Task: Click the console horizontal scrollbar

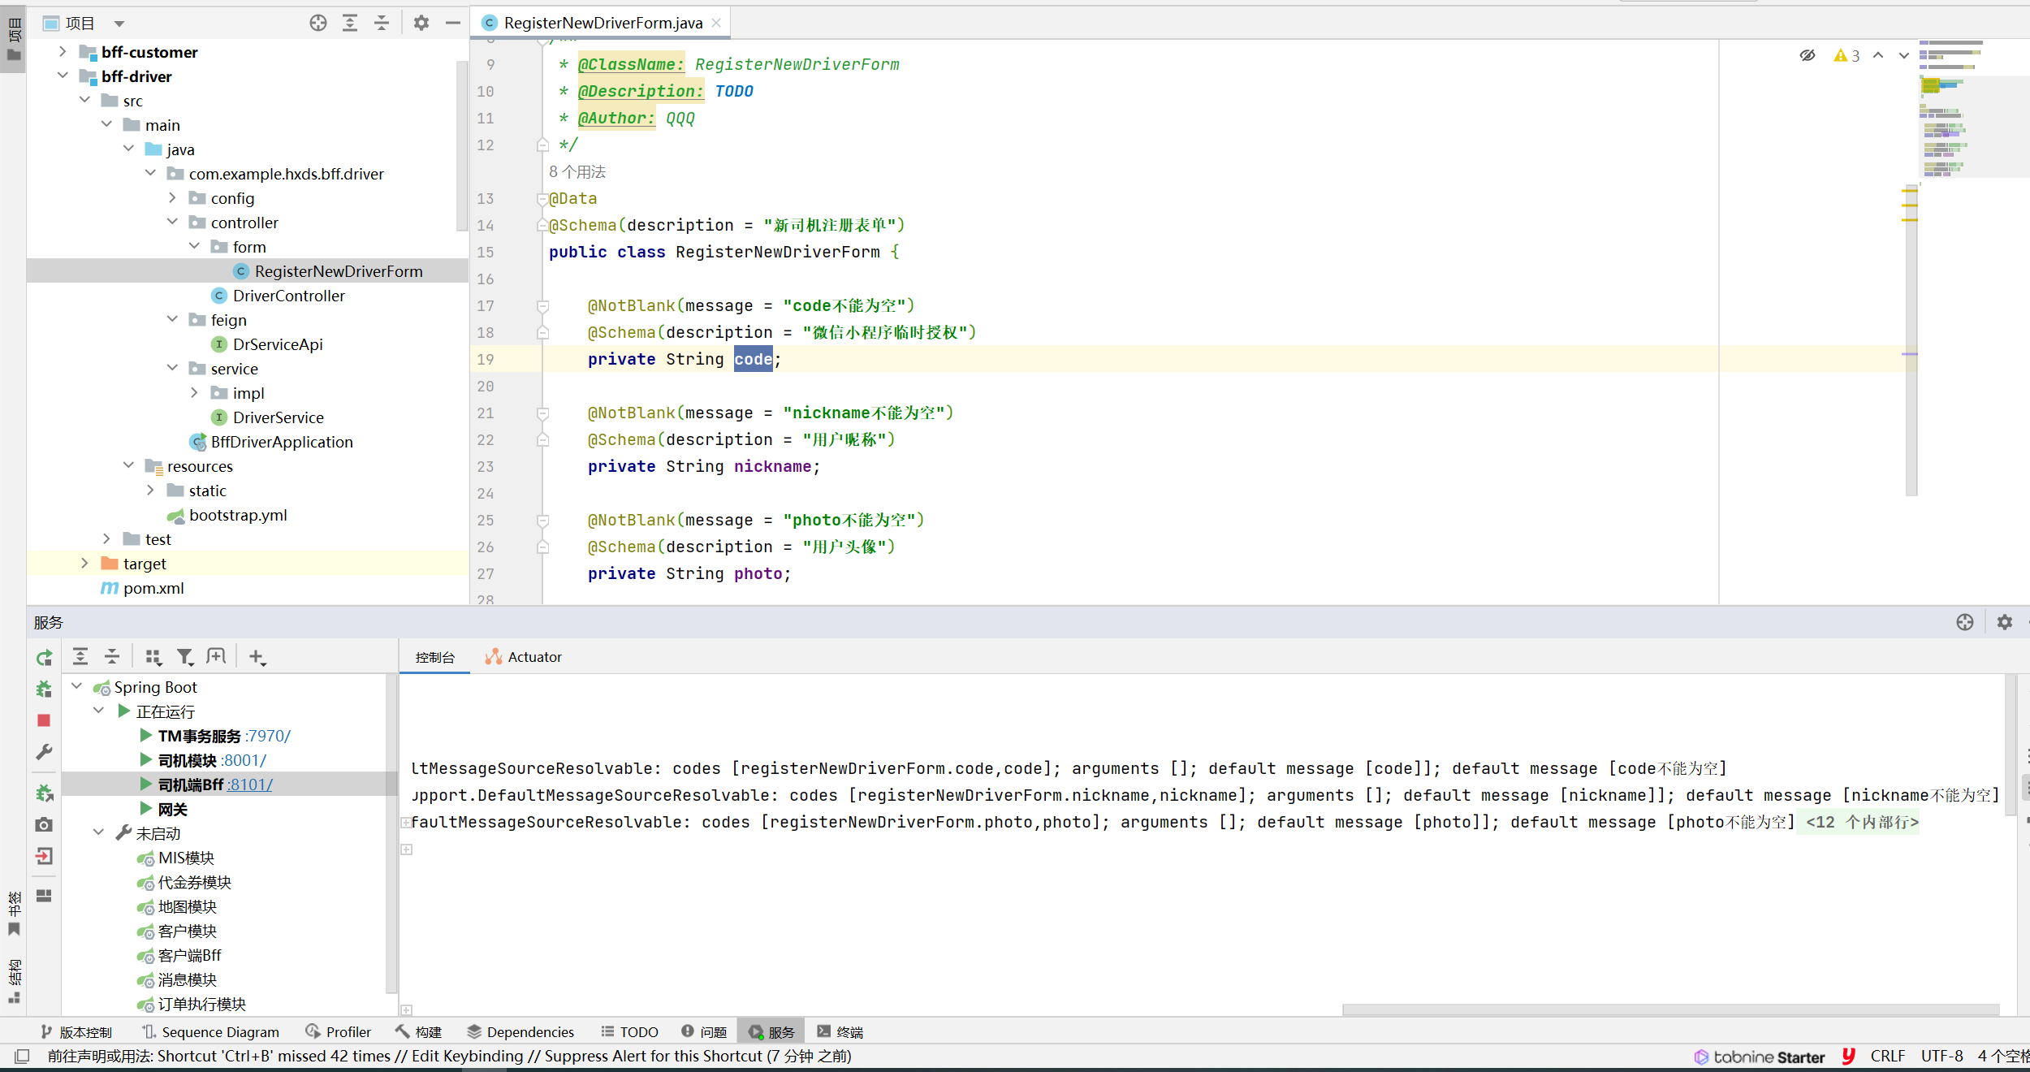Action: point(1669,1009)
